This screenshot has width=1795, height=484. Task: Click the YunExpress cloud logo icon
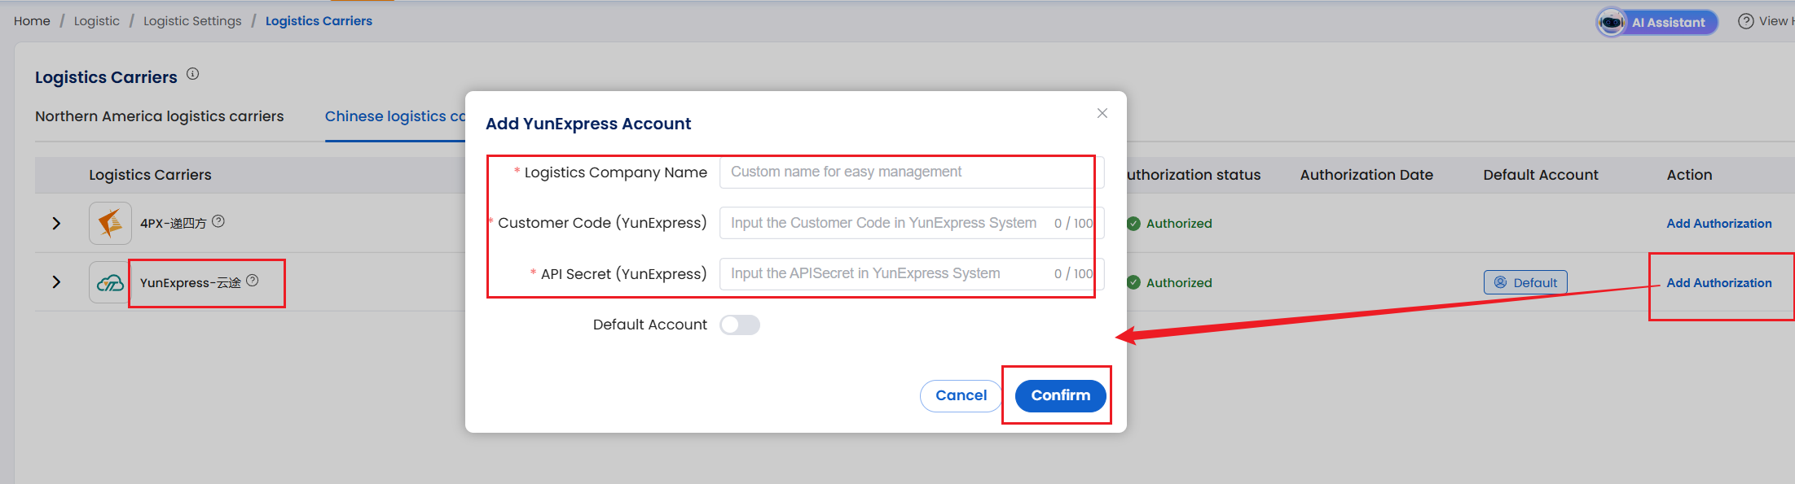point(110,282)
